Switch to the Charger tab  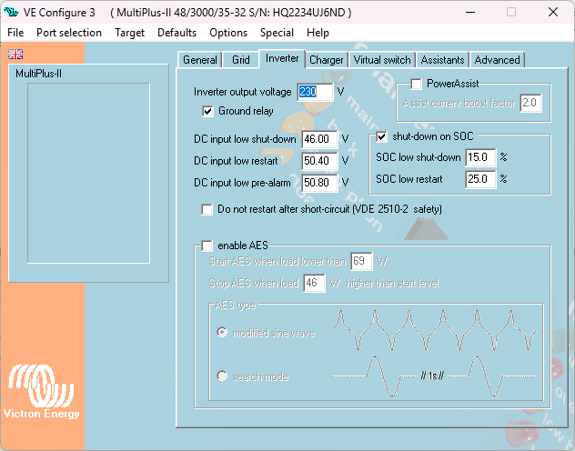tap(326, 60)
